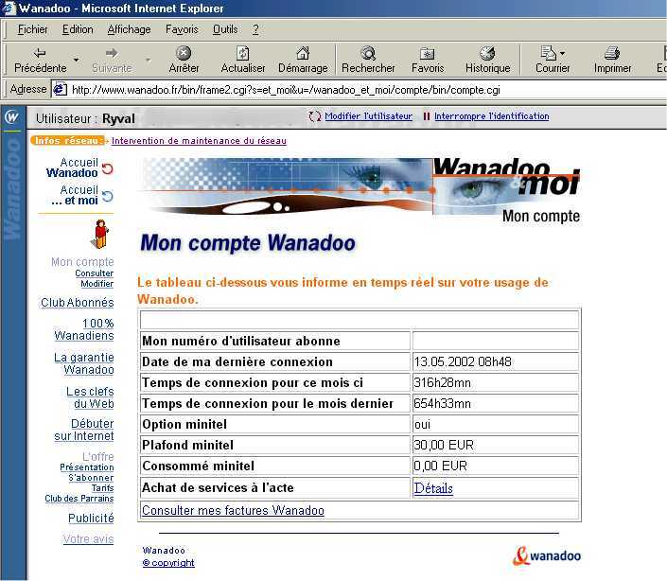
Task: Open the Affichage menu
Action: click(129, 29)
